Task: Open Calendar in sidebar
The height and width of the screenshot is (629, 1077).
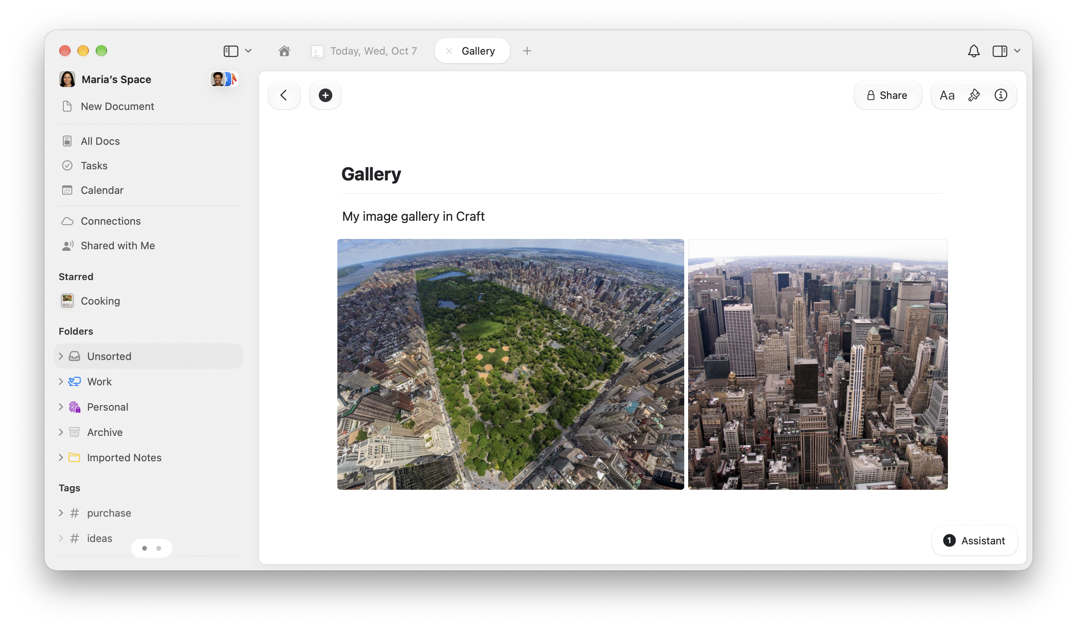Action: pyautogui.click(x=148, y=190)
